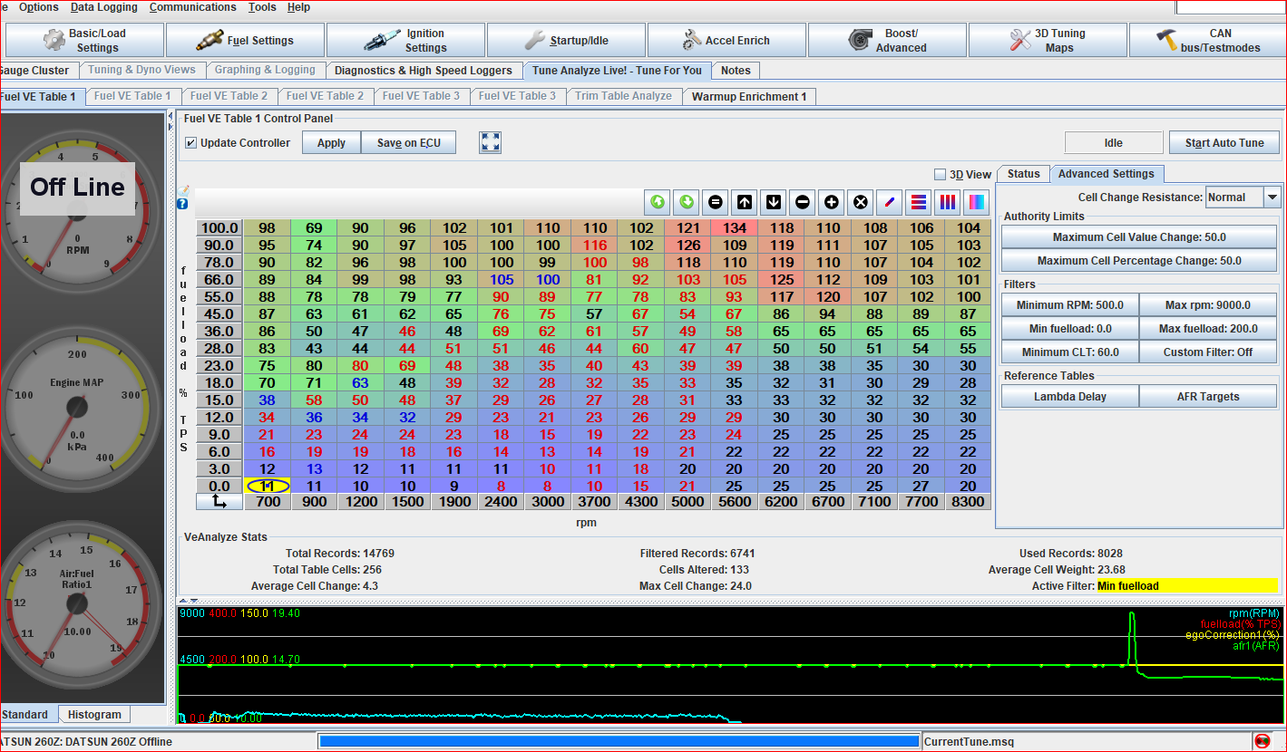1287x752 pixels.
Task: Expand the Fuel Settings toolbar menu
Action: 245,41
